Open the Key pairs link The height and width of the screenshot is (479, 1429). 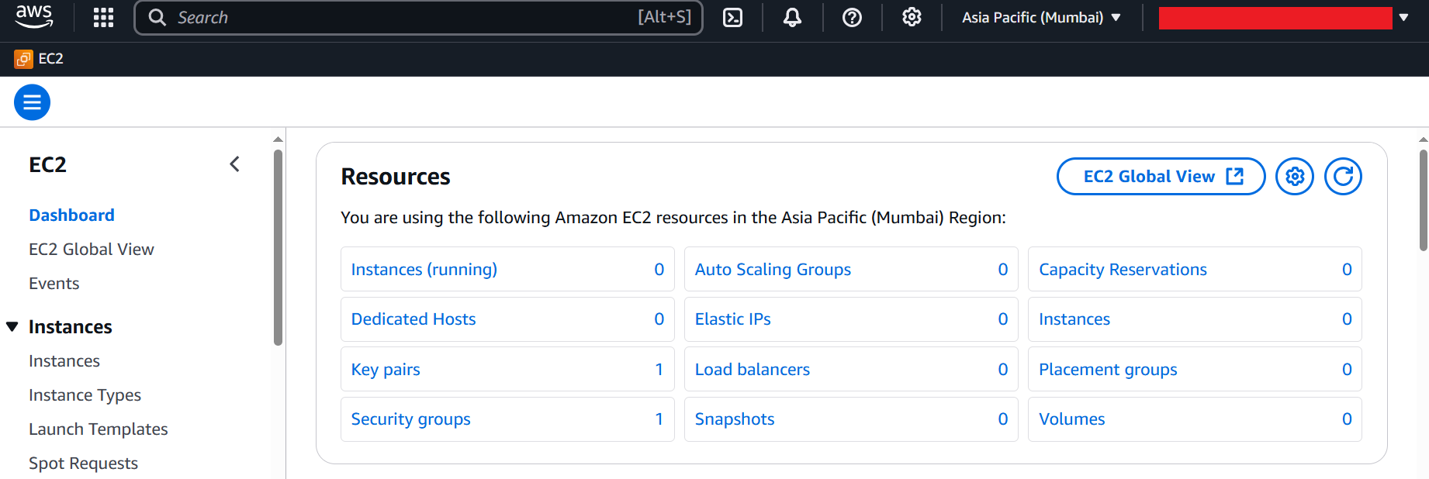point(386,370)
